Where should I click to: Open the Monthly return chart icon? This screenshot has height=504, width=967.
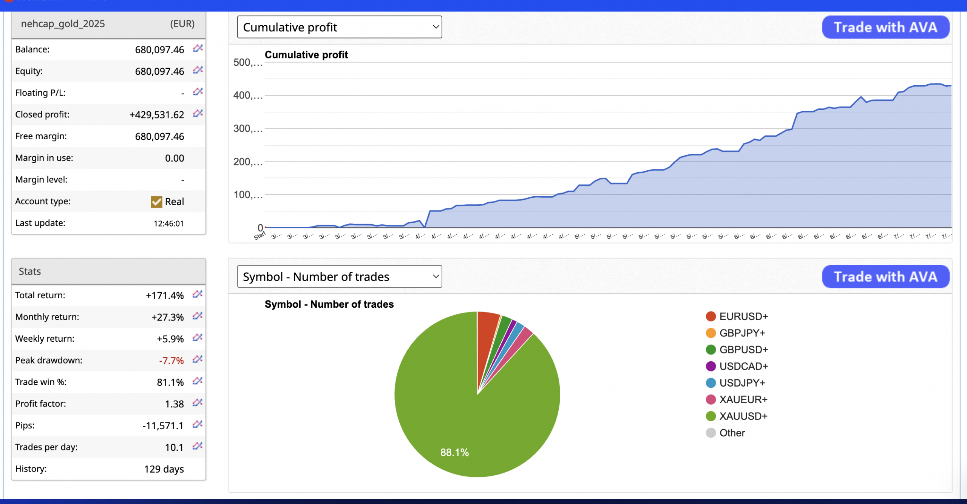(x=197, y=316)
